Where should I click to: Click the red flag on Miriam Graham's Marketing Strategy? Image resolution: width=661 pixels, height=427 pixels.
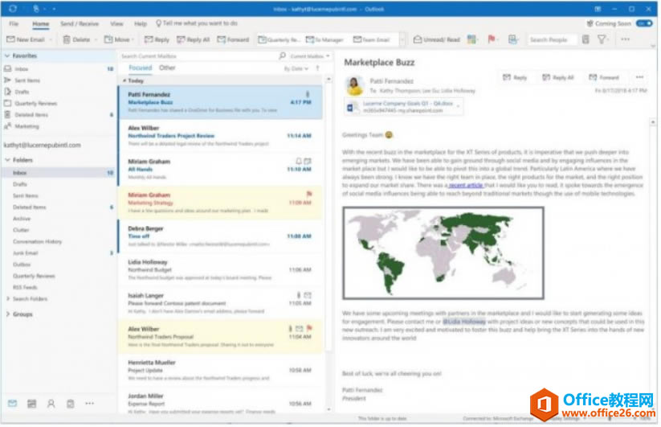309,194
